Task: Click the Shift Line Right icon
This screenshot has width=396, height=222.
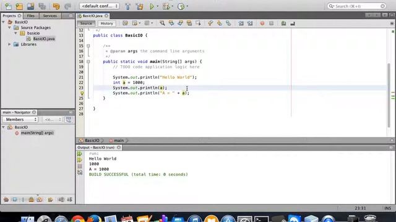Action: click(x=250, y=23)
